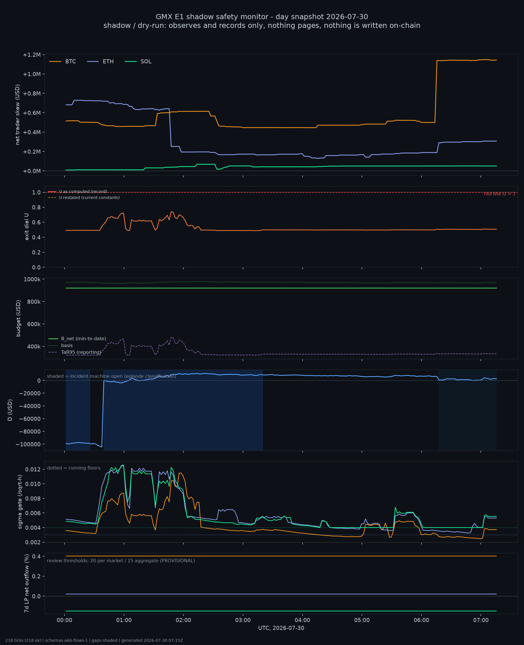
Task: Select the 'BTC' legend label
Action: pos(71,62)
